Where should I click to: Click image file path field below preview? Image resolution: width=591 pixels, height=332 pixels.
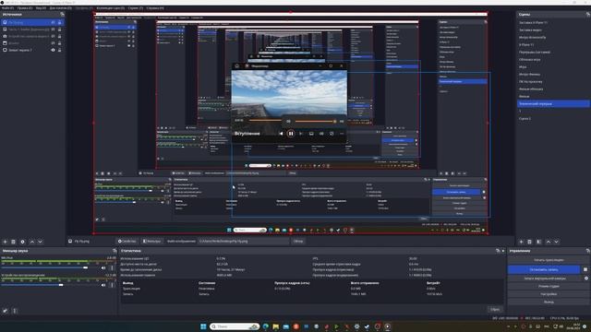(x=244, y=242)
